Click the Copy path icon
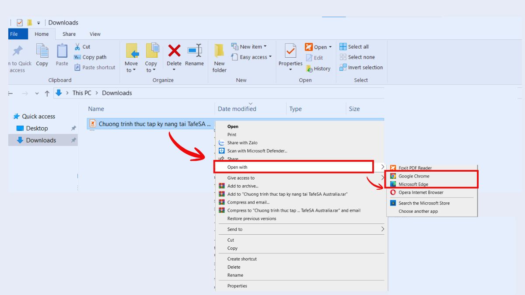 [77, 57]
